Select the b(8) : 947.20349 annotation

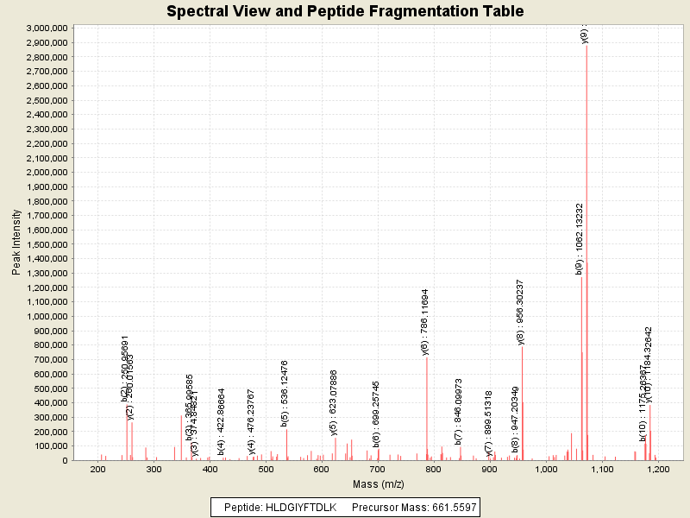[x=516, y=420]
